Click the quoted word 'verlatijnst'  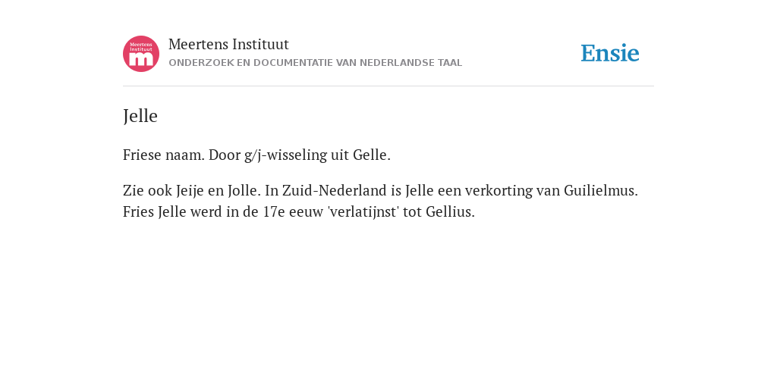tap(363, 212)
